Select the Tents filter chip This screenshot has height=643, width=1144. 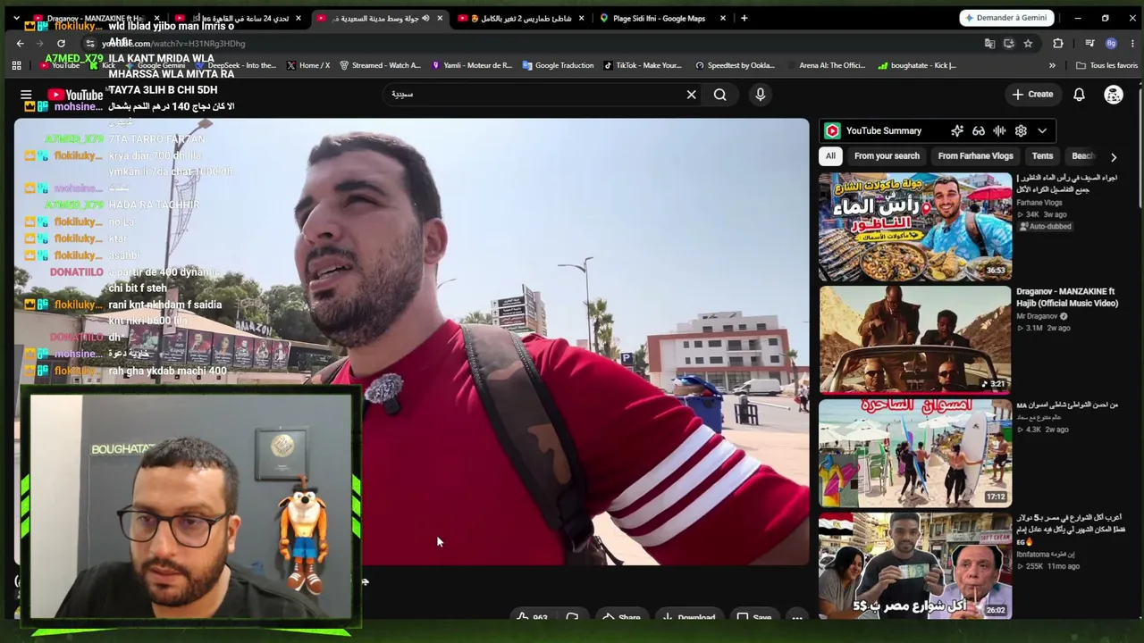(1042, 156)
